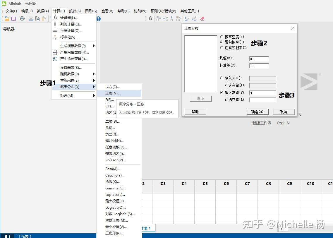Viewport: 333px width, 238px height.
Task: Click the Save icon on the toolbar
Action: tap(13, 18)
